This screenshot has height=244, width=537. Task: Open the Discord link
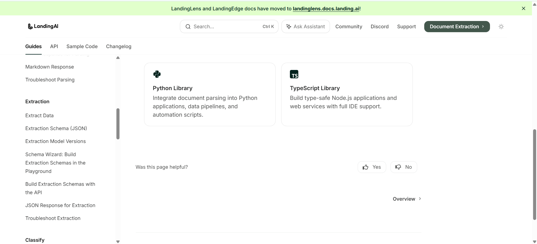(379, 27)
